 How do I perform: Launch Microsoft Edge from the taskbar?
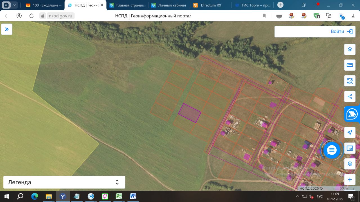pyautogui.click(x=35, y=196)
